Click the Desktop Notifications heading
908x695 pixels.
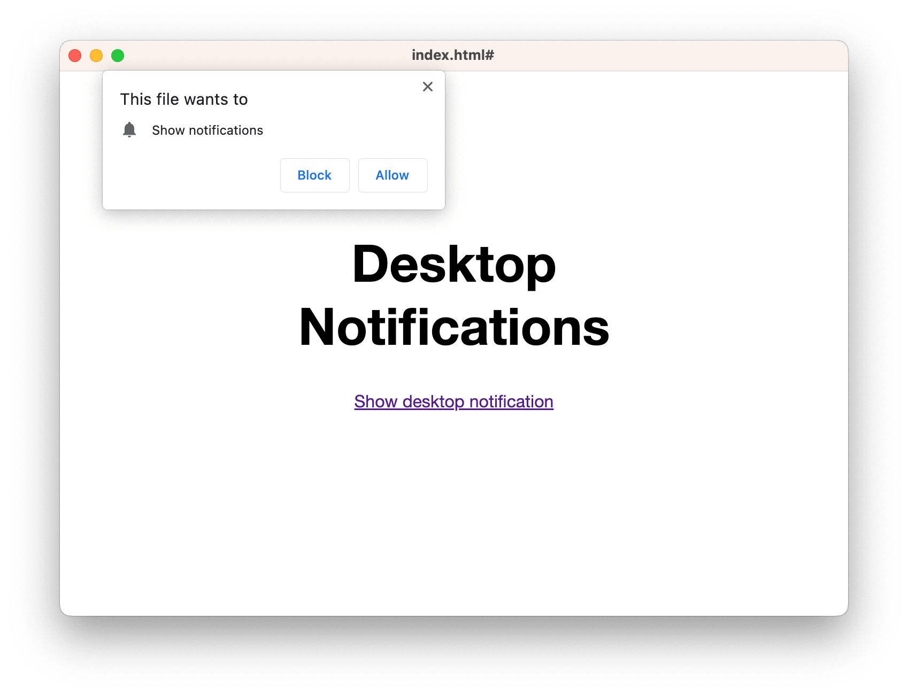454,297
